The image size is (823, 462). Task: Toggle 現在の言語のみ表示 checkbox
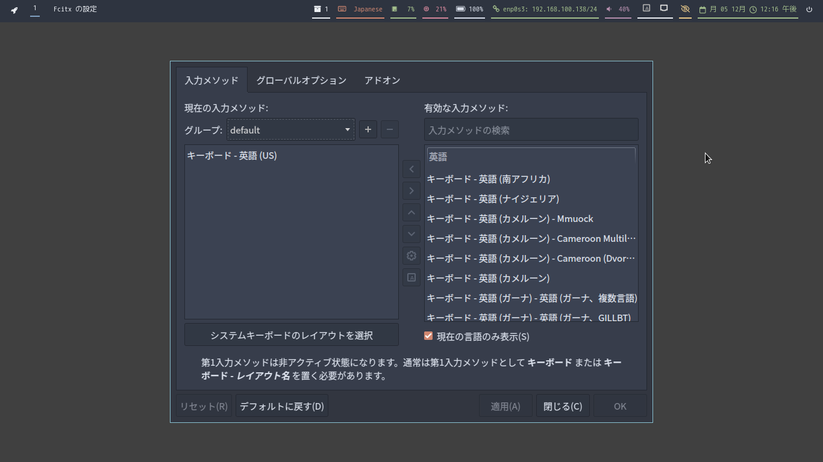(x=428, y=336)
